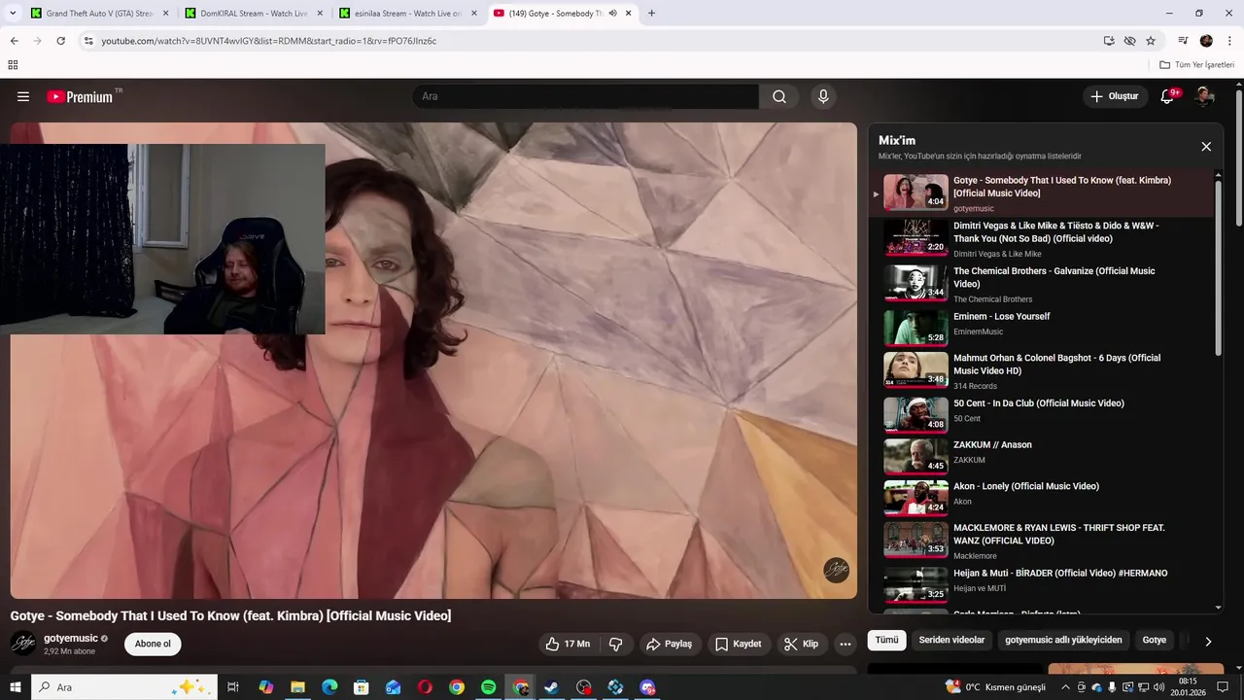This screenshot has width=1244, height=700.
Task: Dislike the Gotye video
Action: click(615, 644)
